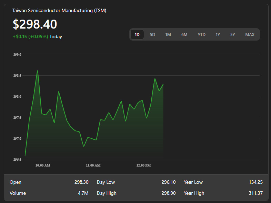Click the Open value 298.30
Screen dimensions: 271x203
click(81, 182)
